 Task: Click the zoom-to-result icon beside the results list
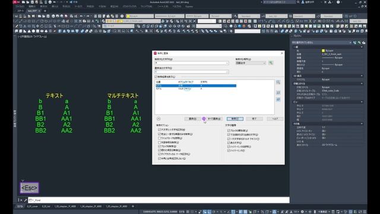(278, 83)
